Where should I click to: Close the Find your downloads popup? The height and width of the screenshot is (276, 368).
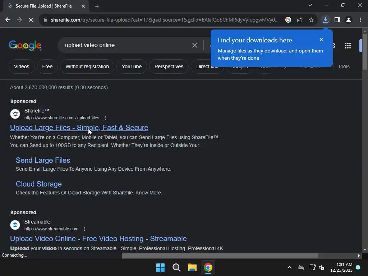click(x=321, y=40)
